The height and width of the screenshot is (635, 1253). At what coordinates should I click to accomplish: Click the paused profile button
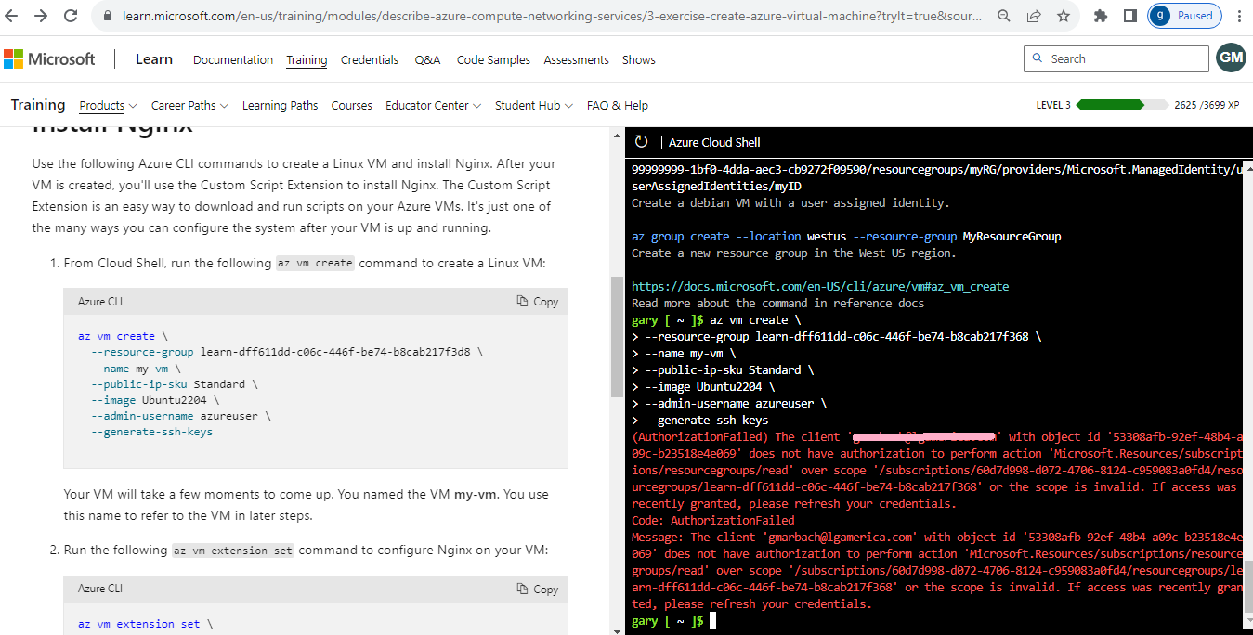pyautogui.click(x=1185, y=16)
